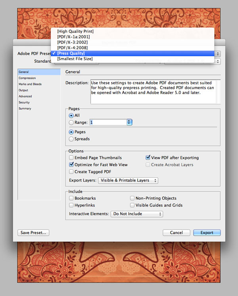Click the Save Preset button
This screenshot has width=238, height=296.
click(x=33, y=233)
